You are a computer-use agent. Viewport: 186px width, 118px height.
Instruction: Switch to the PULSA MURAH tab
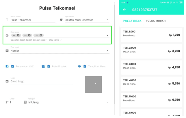tap(156, 21)
